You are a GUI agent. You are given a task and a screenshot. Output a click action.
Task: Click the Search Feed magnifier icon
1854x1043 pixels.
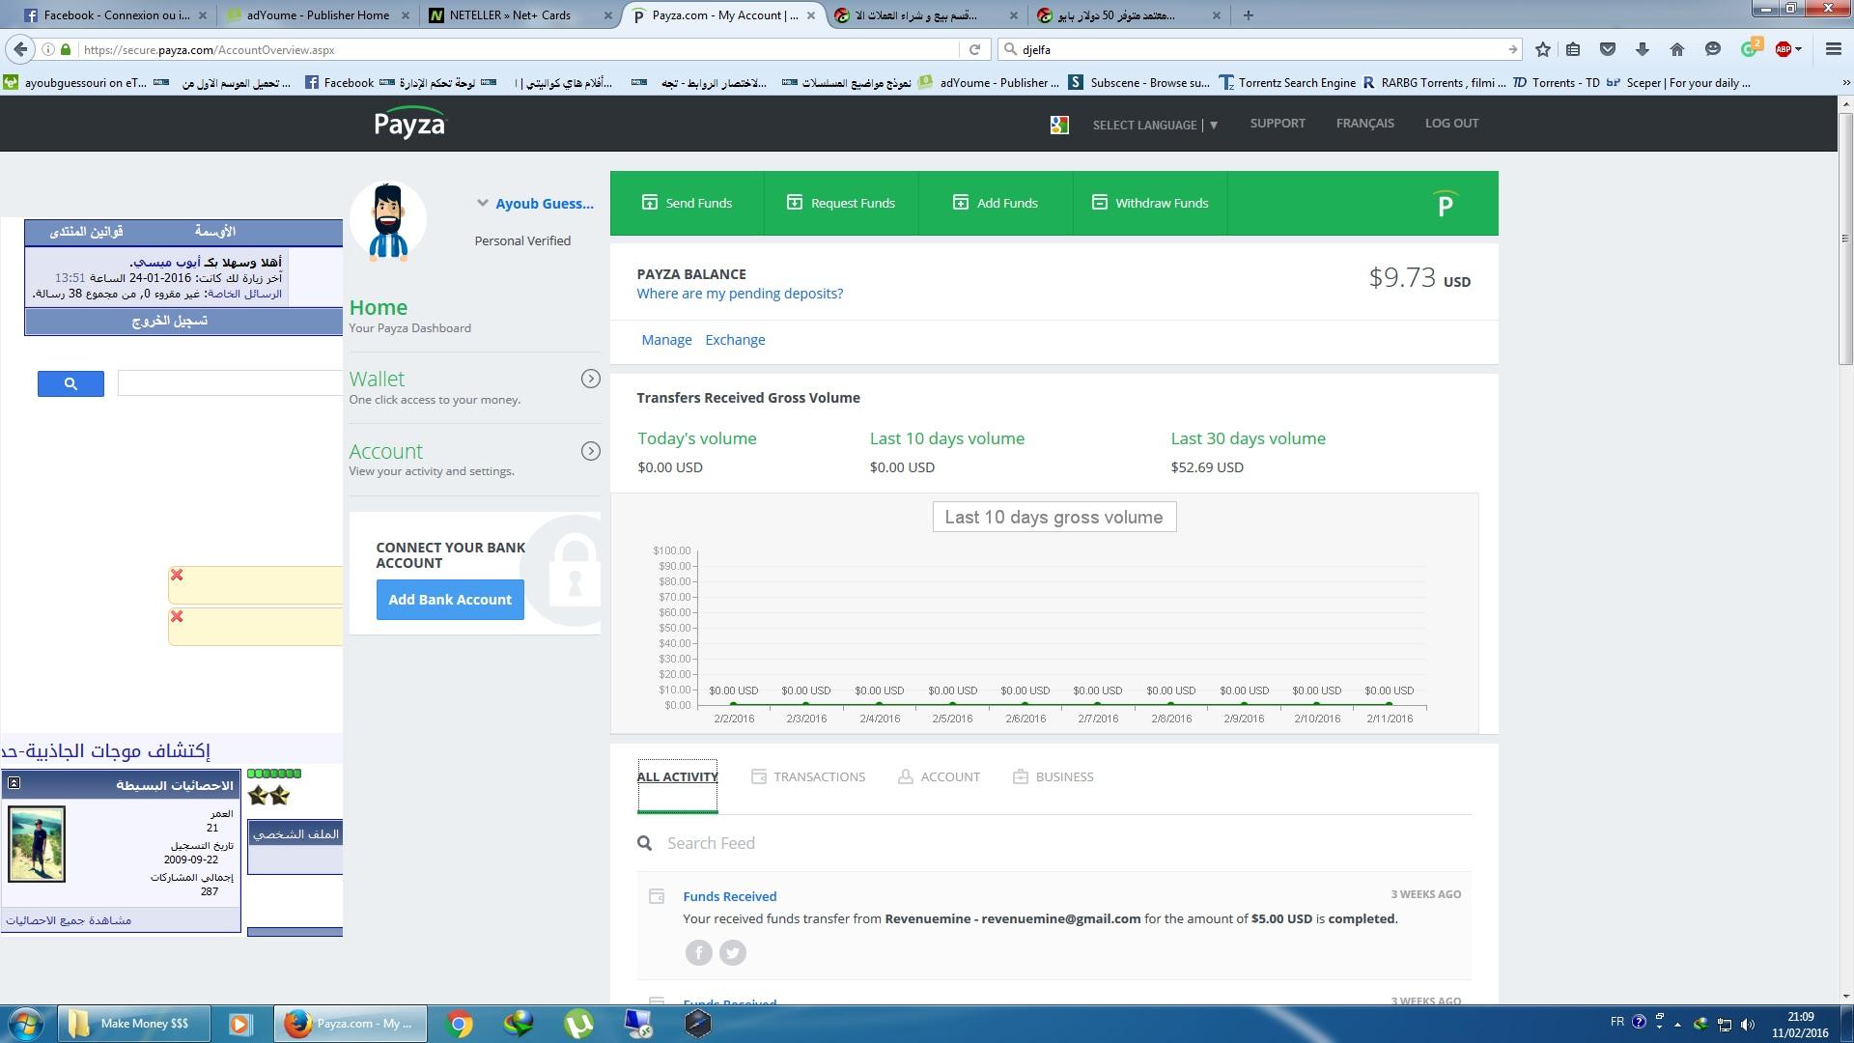pyautogui.click(x=645, y=843)
